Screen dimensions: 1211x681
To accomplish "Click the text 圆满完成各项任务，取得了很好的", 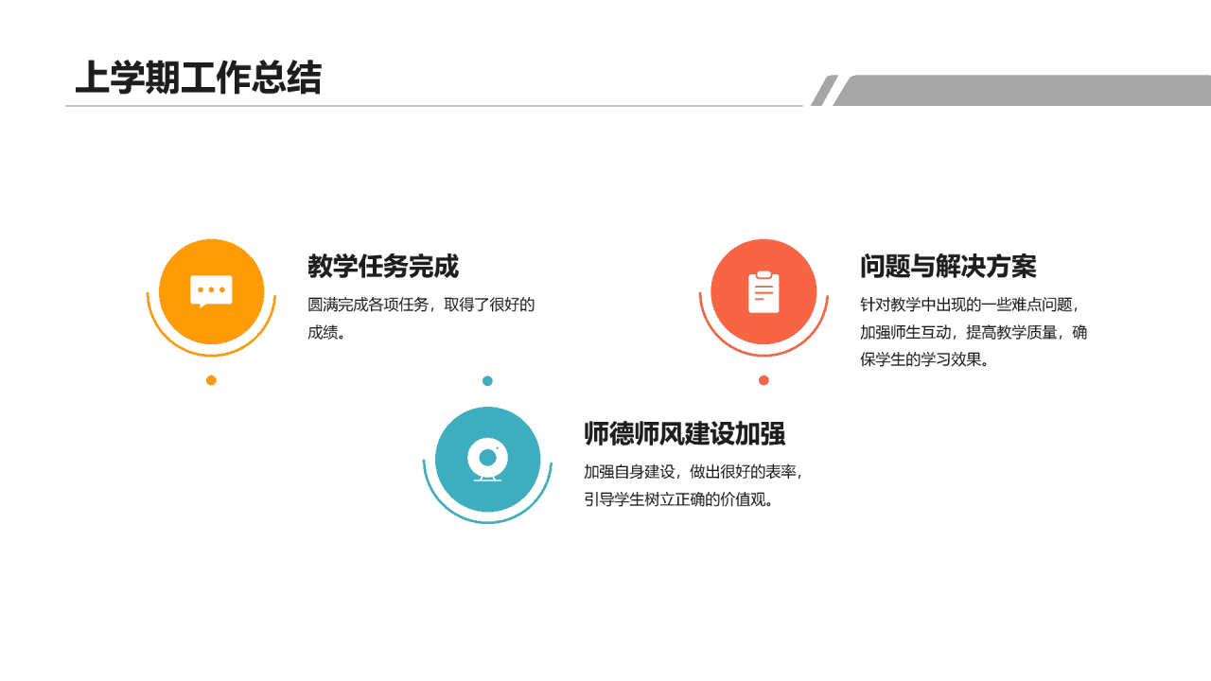I will [421, 305].
